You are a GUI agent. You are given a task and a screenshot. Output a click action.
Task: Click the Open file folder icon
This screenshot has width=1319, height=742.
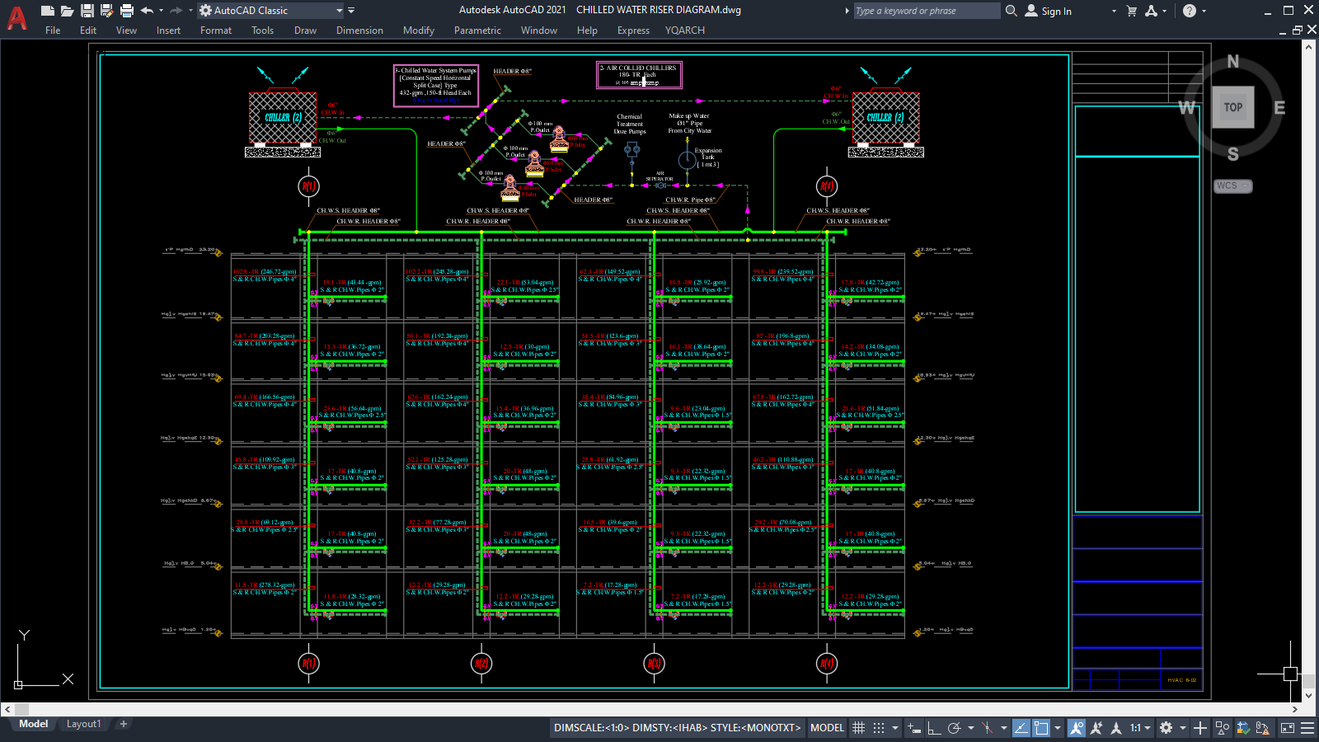tap(68, 11)
